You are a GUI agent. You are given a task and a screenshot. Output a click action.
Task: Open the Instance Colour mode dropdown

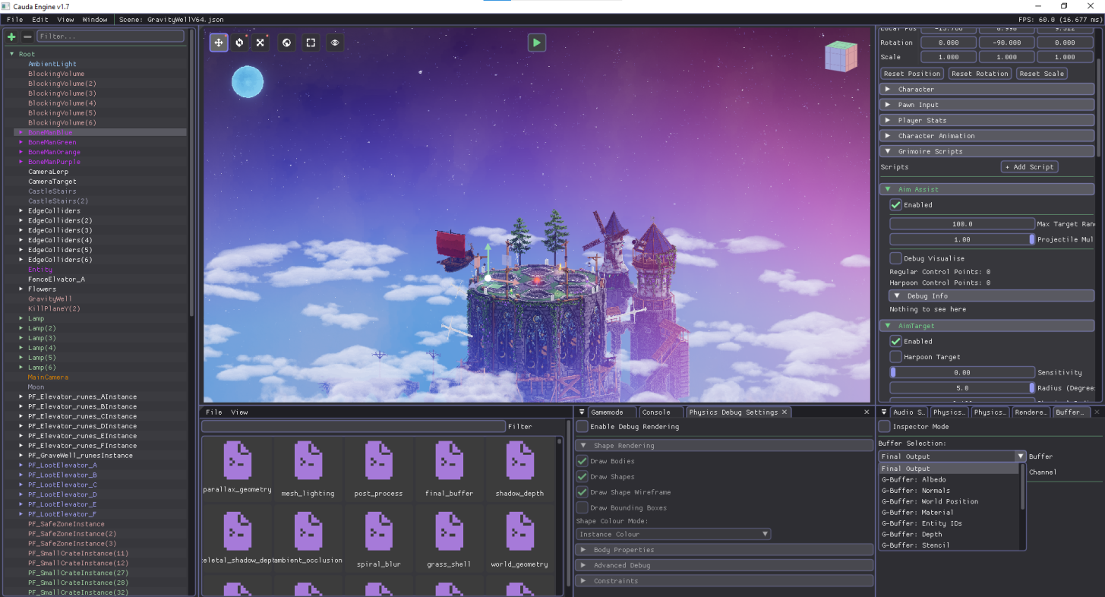pos(674,534)
